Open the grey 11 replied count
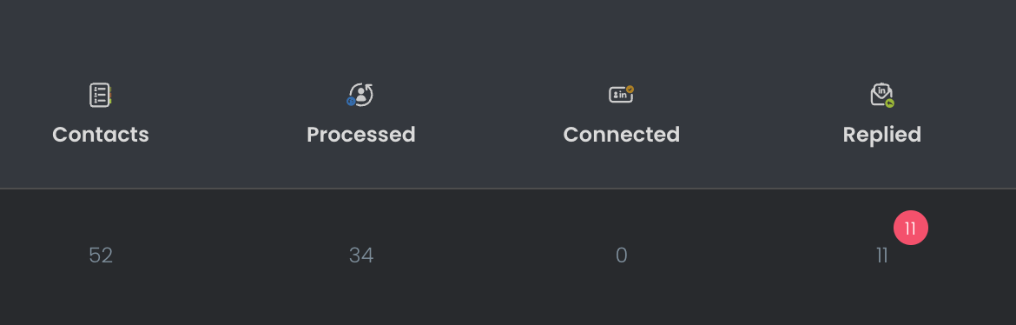Viewport: 1016px width, 325px height. 882,255
